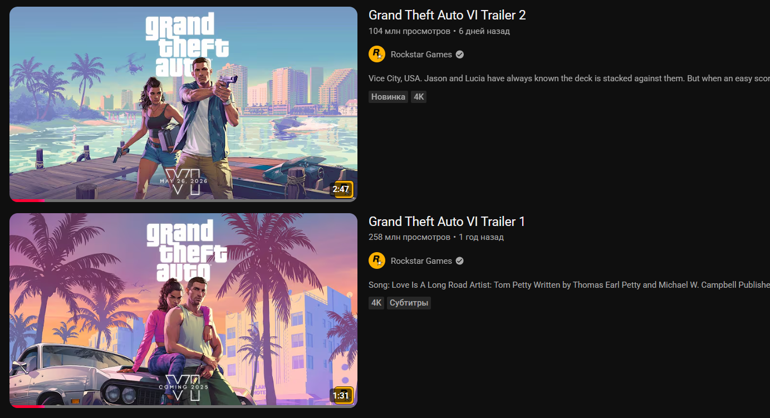Viewport: 770px width, 418px height.
Task: Click the 2:47 duration badge on thumbnail
Action: (x=341, y=189)
